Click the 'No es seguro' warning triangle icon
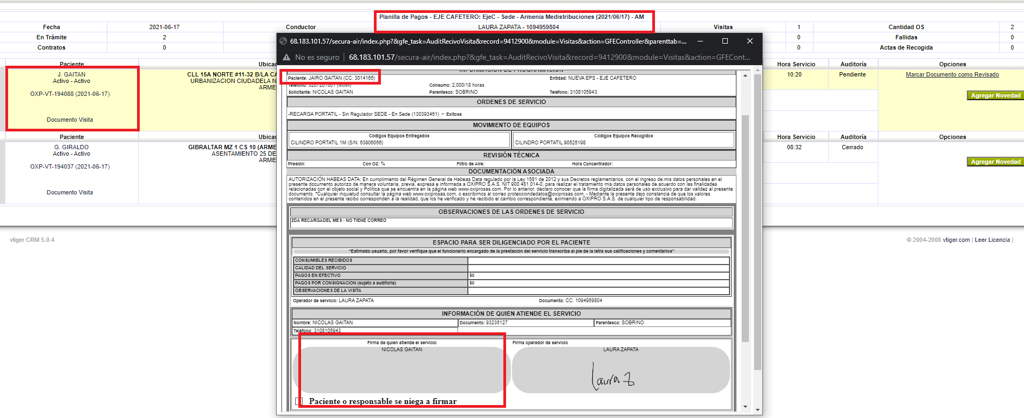The image size is (1024, 418). click(x=286, y=57)
